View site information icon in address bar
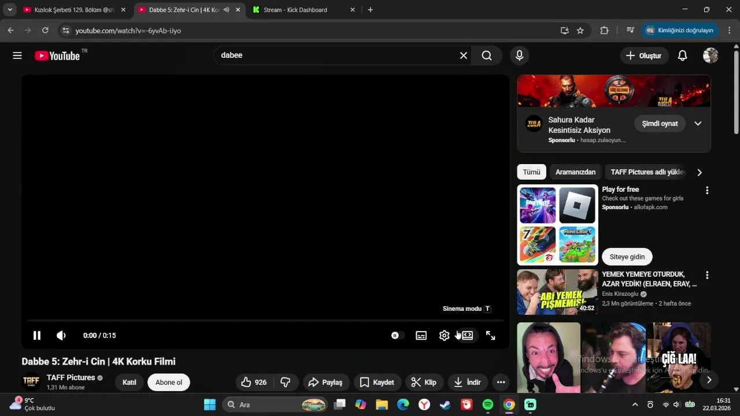Screen dimensions: 740x416 click(65, 31)
